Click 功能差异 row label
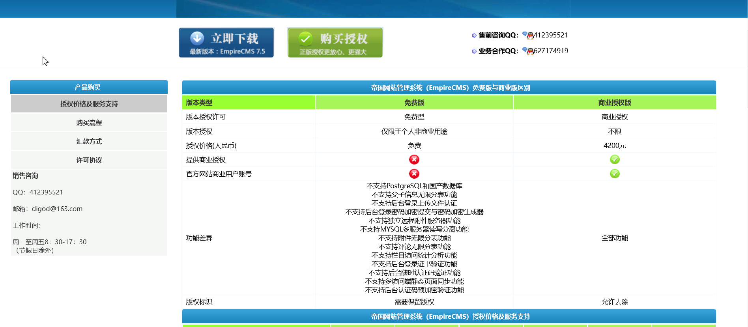The image size is (748, 327). tap(199, 238)
